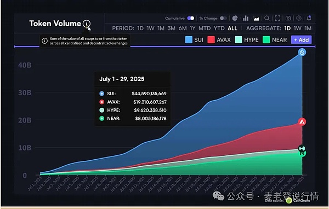Set period to 3M

point(172,28)
